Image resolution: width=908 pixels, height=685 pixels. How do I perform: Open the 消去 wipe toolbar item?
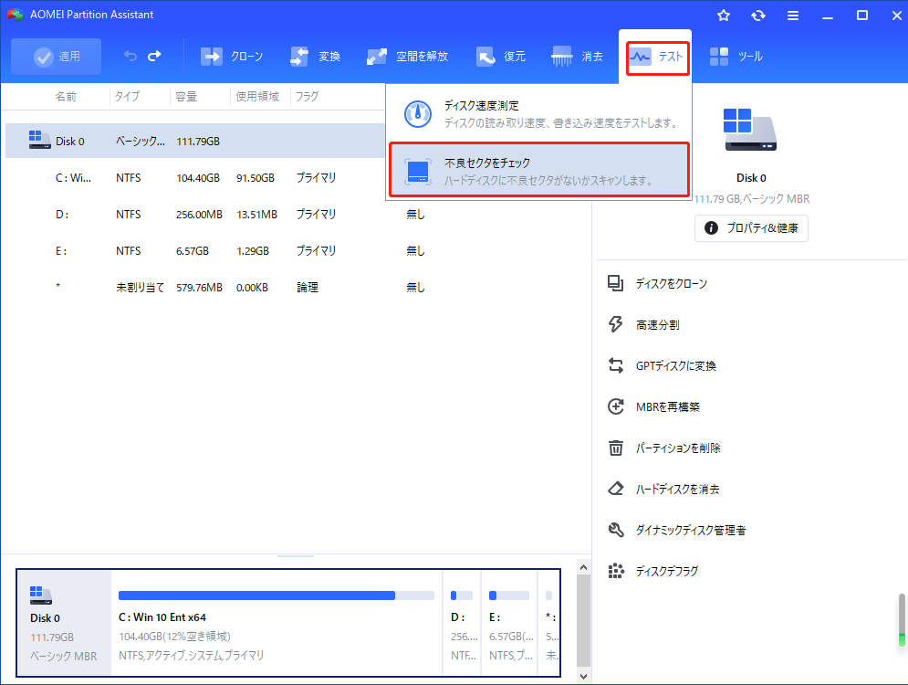click(x=577, y=57)
